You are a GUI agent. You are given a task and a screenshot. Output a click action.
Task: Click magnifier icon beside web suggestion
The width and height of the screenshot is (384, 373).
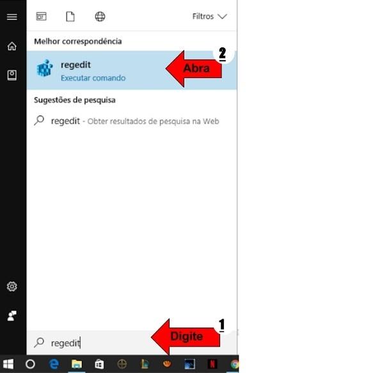coord(39,120)
